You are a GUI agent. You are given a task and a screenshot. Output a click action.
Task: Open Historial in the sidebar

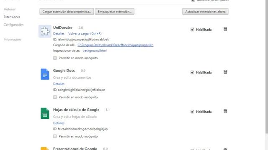coord(10,9)
